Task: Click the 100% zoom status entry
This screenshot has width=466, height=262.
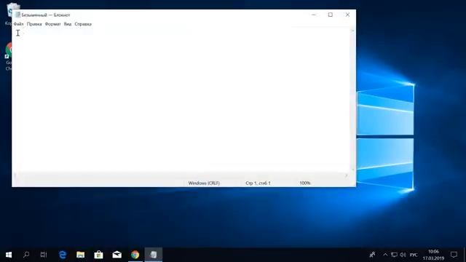Action: click(x=305, y=183)
